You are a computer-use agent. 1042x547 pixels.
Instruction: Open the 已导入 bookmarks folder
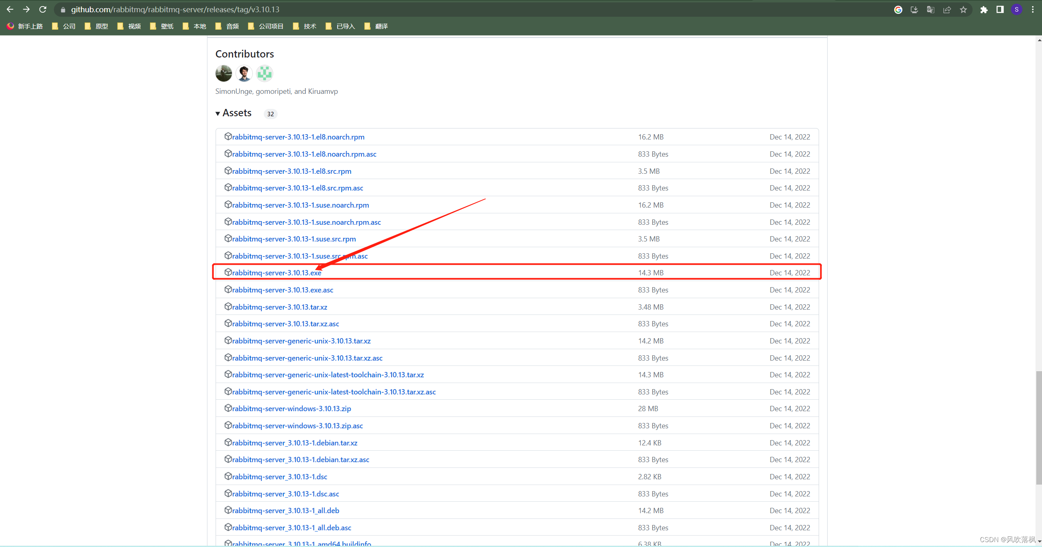(x=340, y=26)
